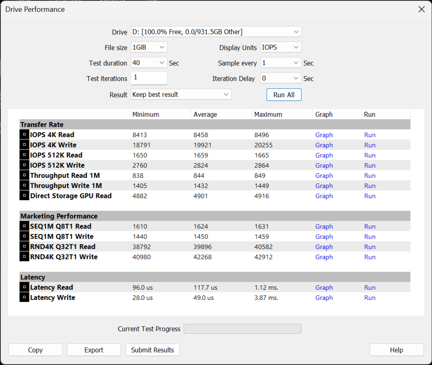Run the SEQ1M Q8T1 Read test
The width and height of the screenshot is (432, 365).
pyautogui.click(x=370, y=226)
